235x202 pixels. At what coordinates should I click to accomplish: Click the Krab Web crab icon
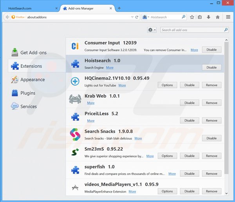pos(75,99)
